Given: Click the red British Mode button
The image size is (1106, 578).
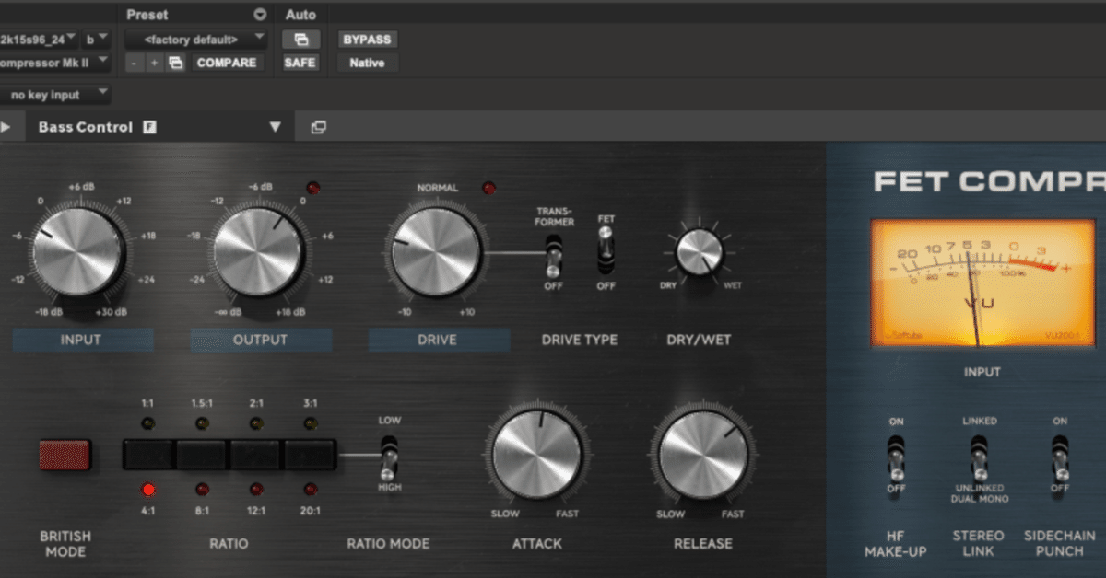Looking at the screenshot, I should (x=65, y=455).
